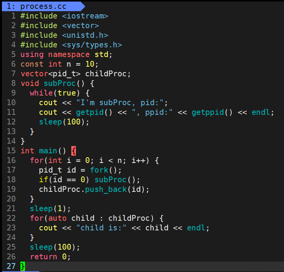Click the getpid() call on line 11
The height and width of the screenshot is (272, 284).
94,112
